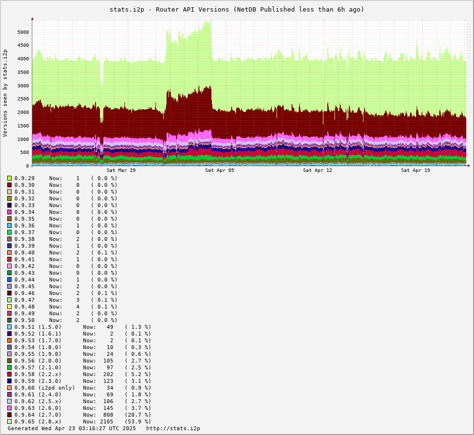
Task: Click the 'Sat Mar 29' x-axis label
Action: point(121,170)
